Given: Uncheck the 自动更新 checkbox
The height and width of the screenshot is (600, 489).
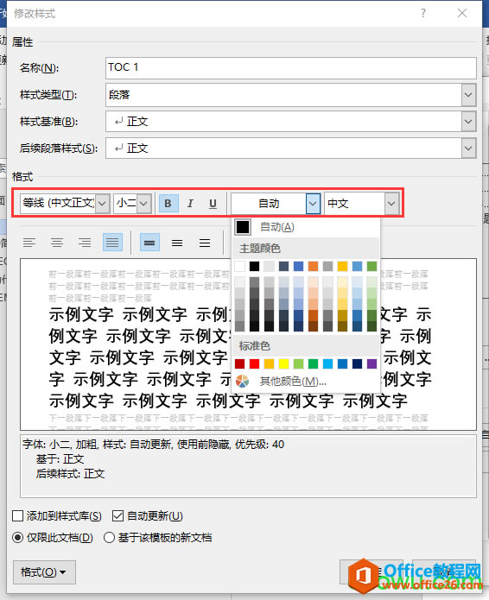Looking at the screenshot, I should tap(118, 515).
